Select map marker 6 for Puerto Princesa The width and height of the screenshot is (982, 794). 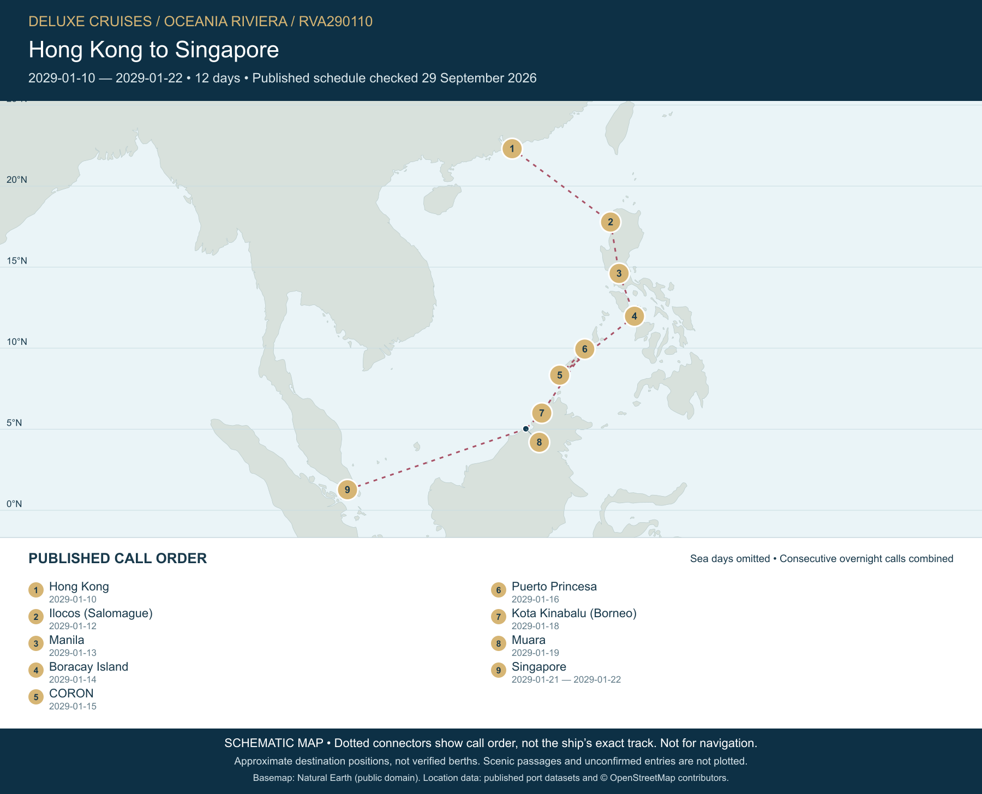[x=584, y=349]
